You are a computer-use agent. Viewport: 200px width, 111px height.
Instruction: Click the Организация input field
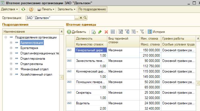50,18
